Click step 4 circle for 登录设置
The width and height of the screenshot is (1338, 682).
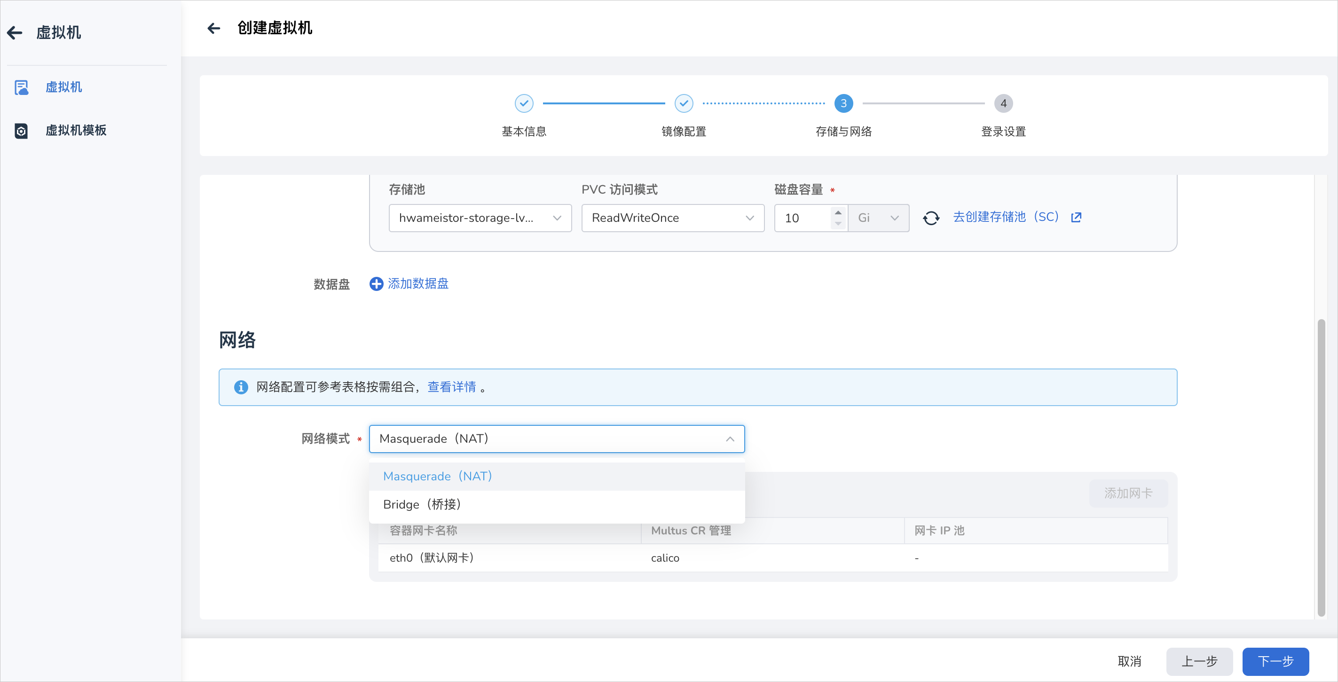1003,103
